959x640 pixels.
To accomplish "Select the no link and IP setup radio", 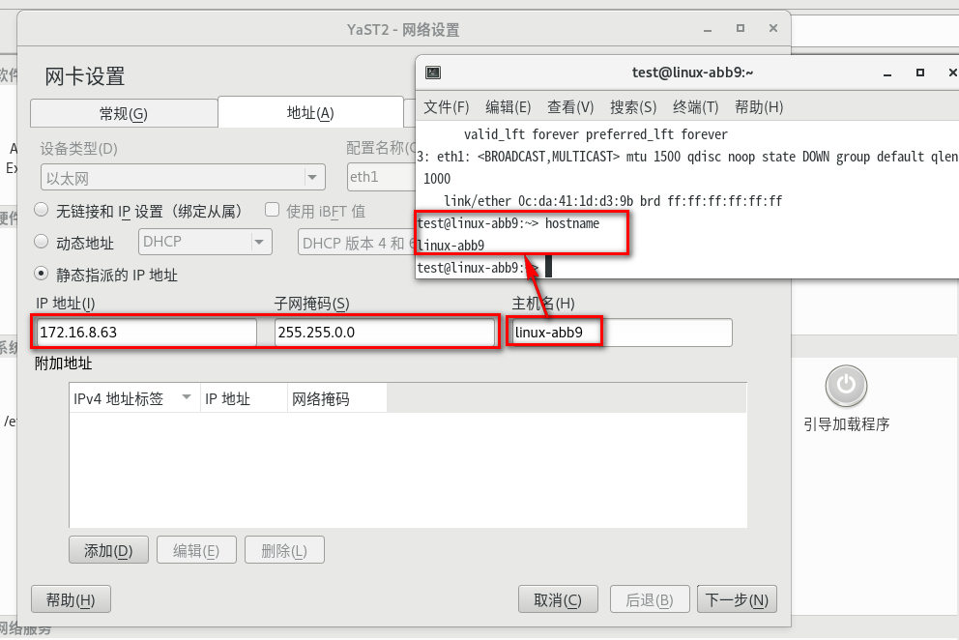I will click(x=41, y=211).
